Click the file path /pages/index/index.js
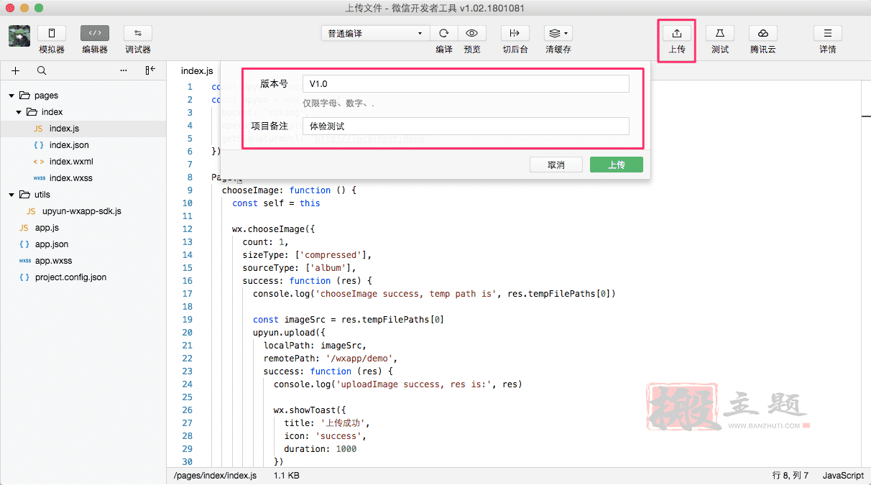Screen dimensions: 871x485 [215, 476]
